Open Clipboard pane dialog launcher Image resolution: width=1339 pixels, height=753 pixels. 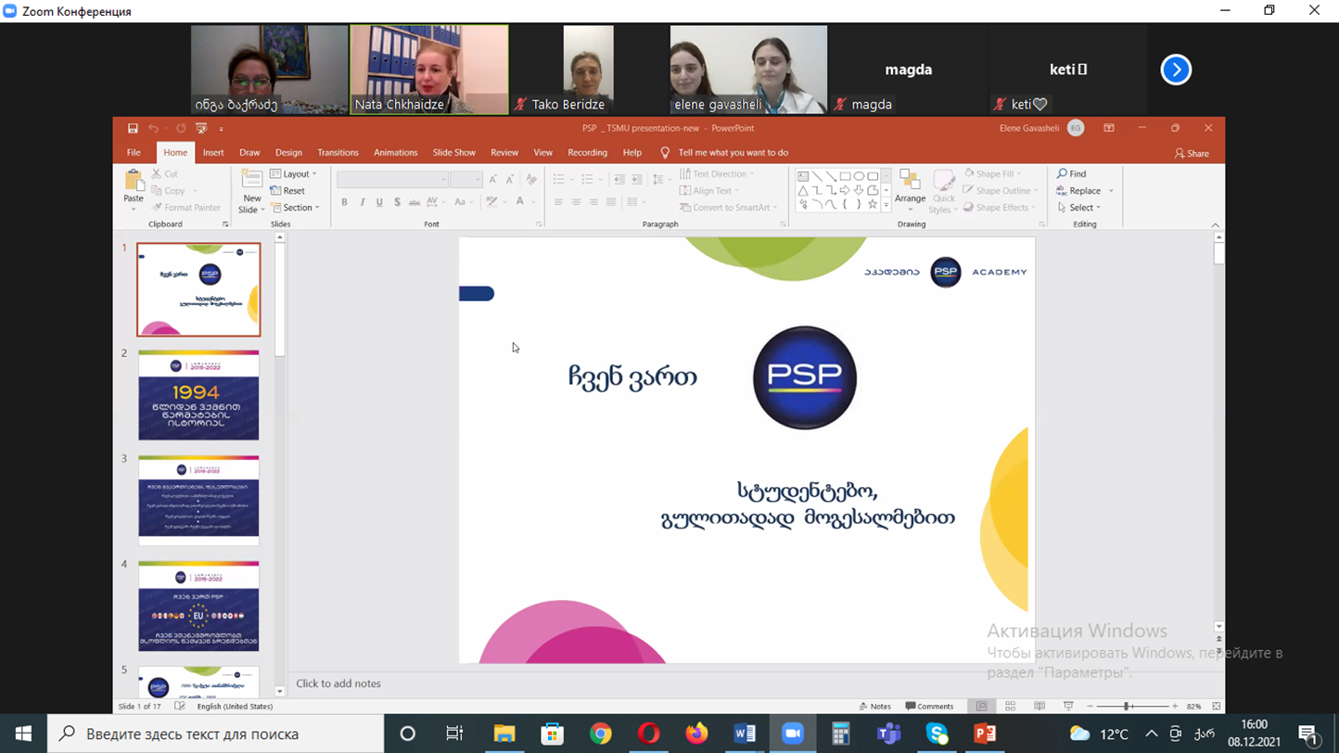tap(225, 224)
